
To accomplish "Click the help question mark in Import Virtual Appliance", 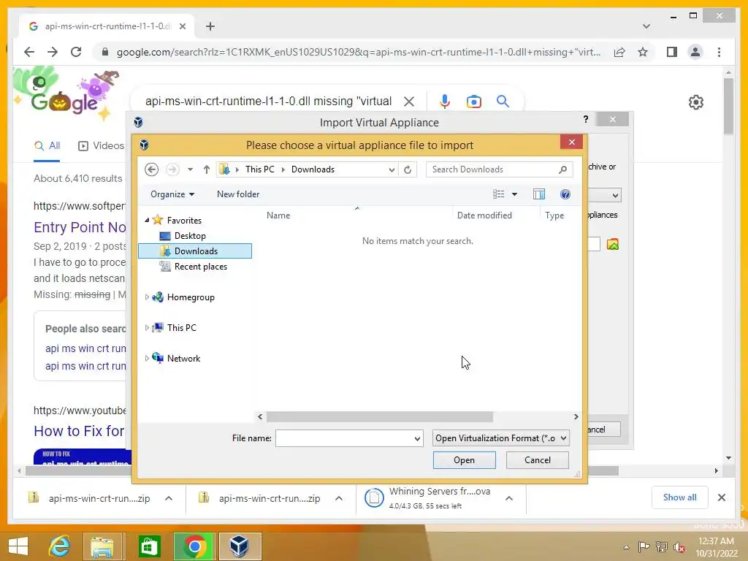I will pos(586,119).
